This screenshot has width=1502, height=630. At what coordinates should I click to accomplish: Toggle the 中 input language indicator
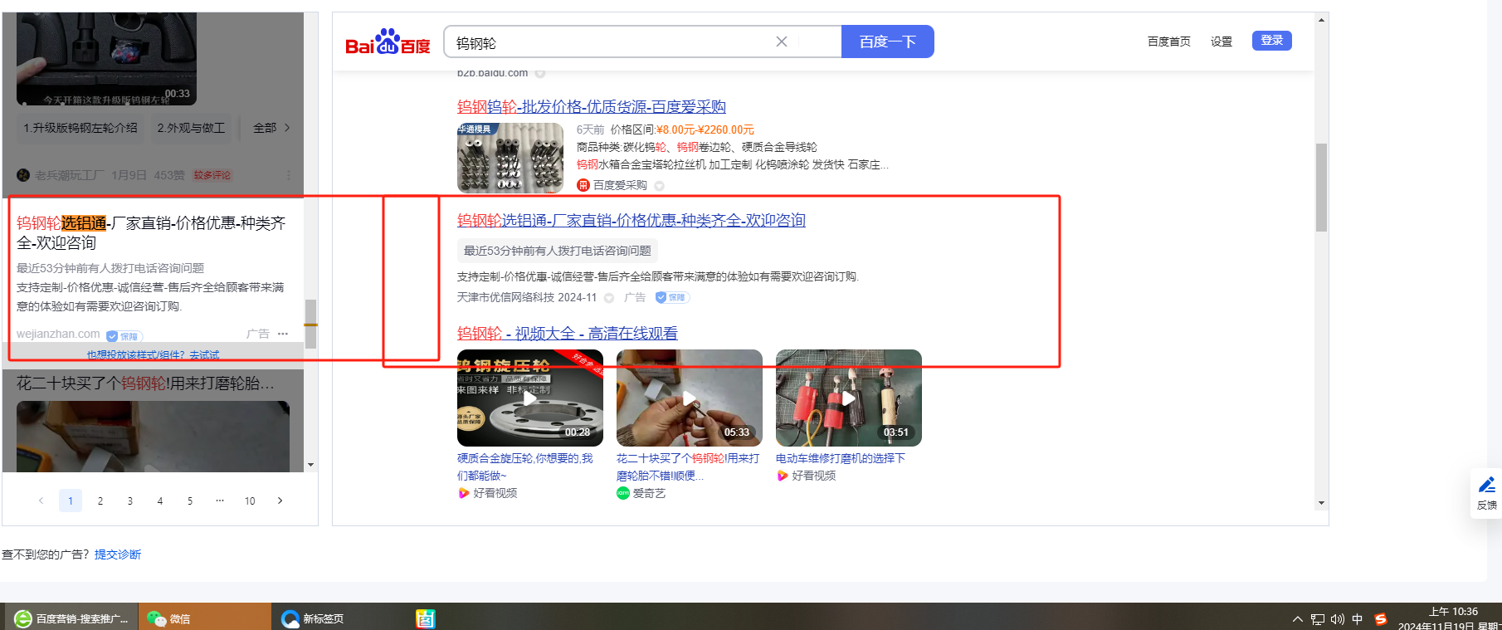(1358, 619)
